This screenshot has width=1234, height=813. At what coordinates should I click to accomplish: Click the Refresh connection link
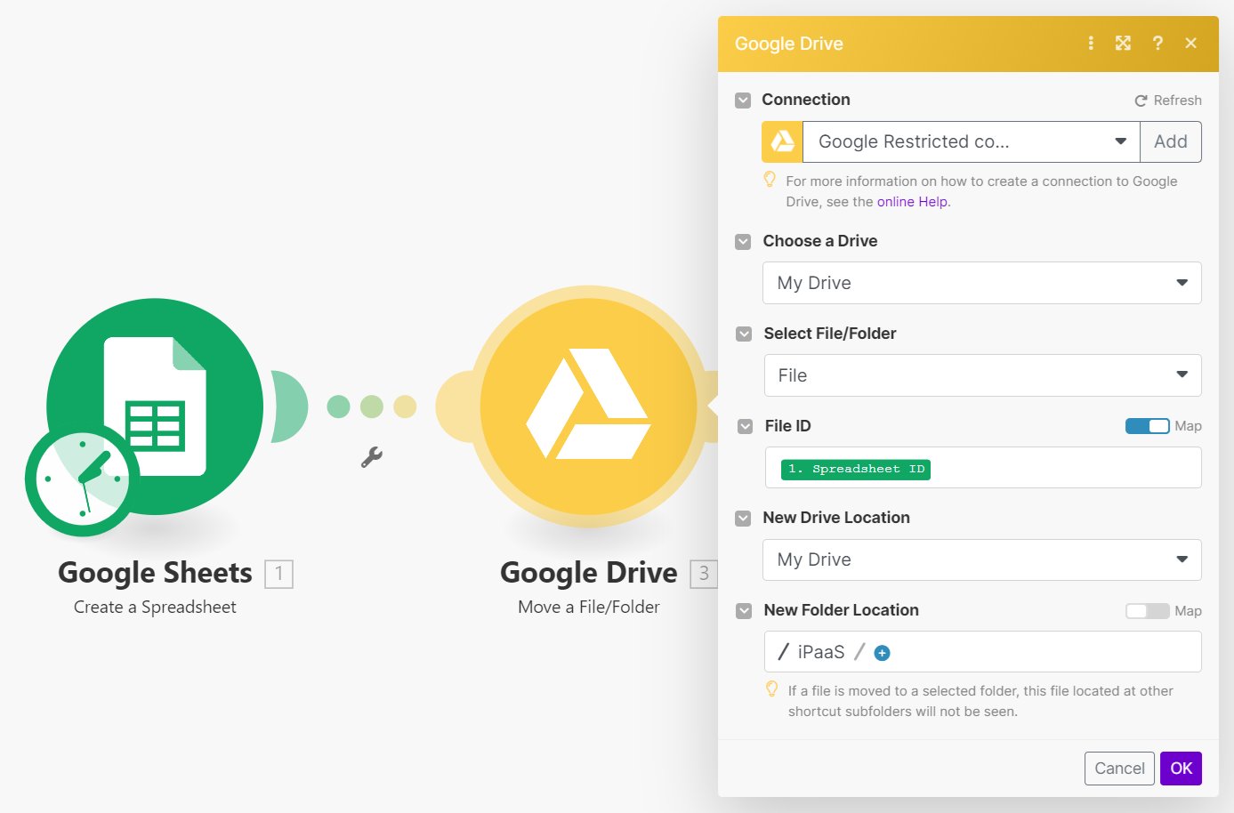point(1168,101)
